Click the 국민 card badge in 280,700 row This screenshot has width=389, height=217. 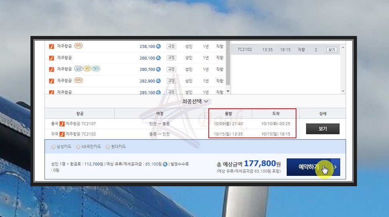[87, 69]
